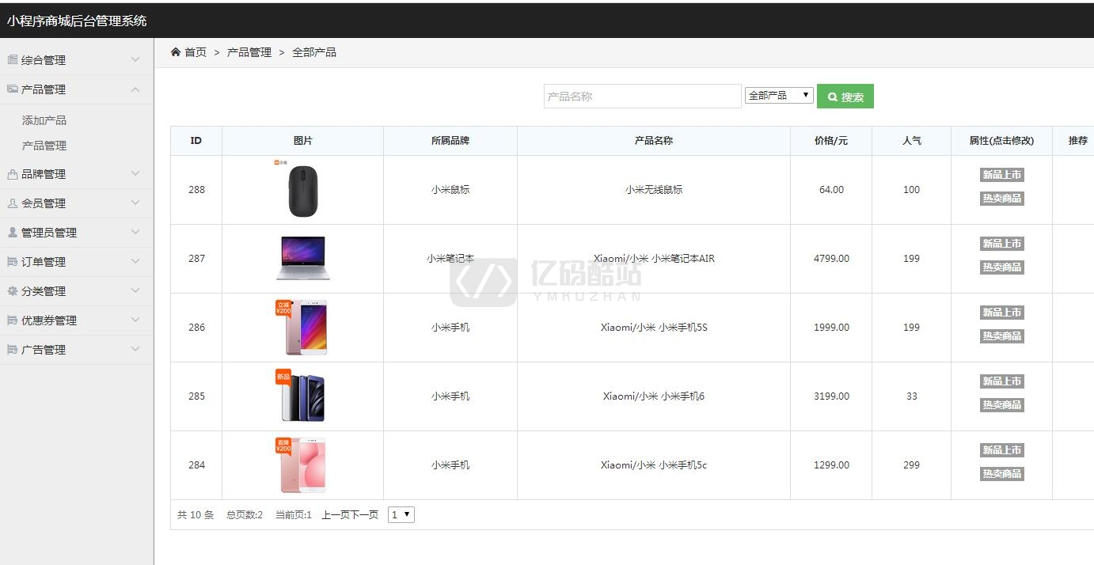
Task: Select 会员管理 menu label
Action: 44,203
